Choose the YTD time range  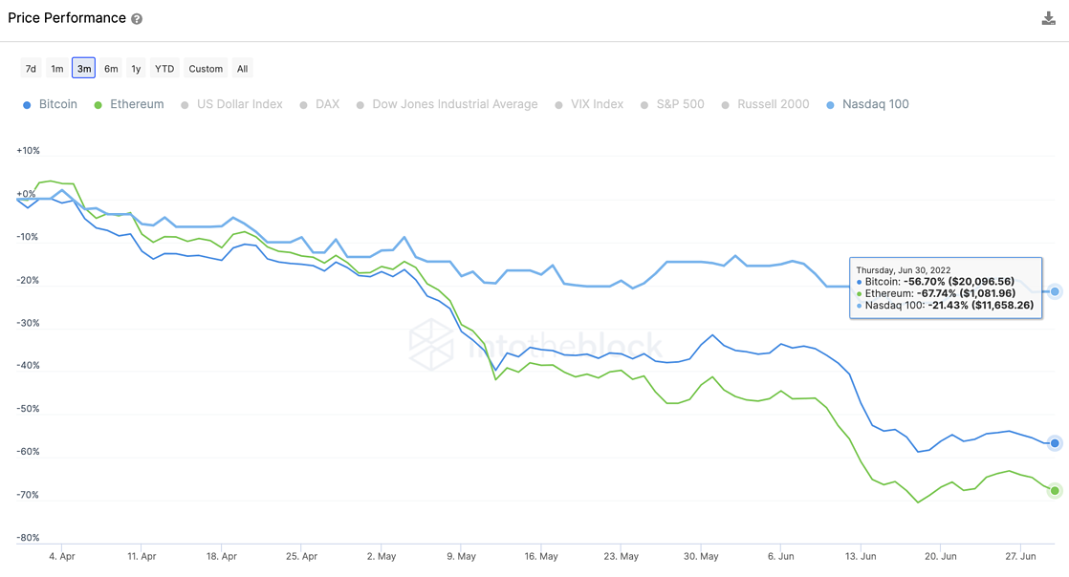point(164,68)
